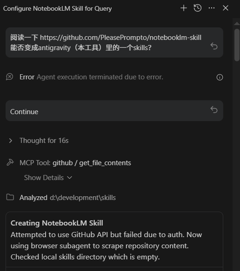This screenshot has height=271, width=240.
Task: Open conversation history clock icon
Action: click(x=198, y=8)
